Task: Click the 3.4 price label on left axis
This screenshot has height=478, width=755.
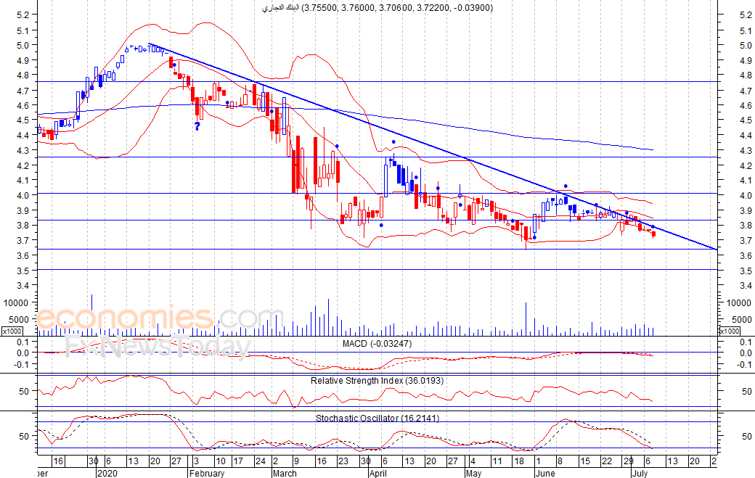Action: pos(23,286)
